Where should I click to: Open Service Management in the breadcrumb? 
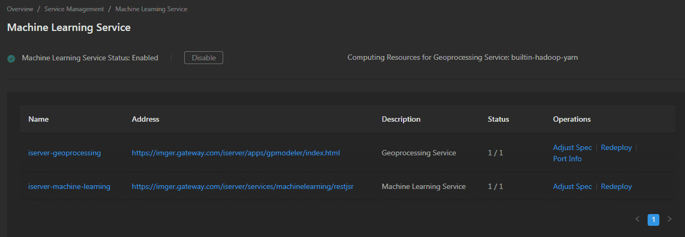[x=74, y=9]
